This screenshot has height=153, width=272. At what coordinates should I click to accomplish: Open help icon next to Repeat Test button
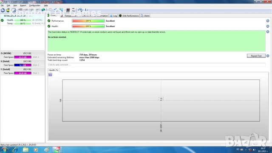(x=268, y=56)
